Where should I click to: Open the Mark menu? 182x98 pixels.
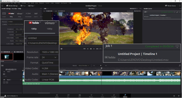click(x=32, y=3)
